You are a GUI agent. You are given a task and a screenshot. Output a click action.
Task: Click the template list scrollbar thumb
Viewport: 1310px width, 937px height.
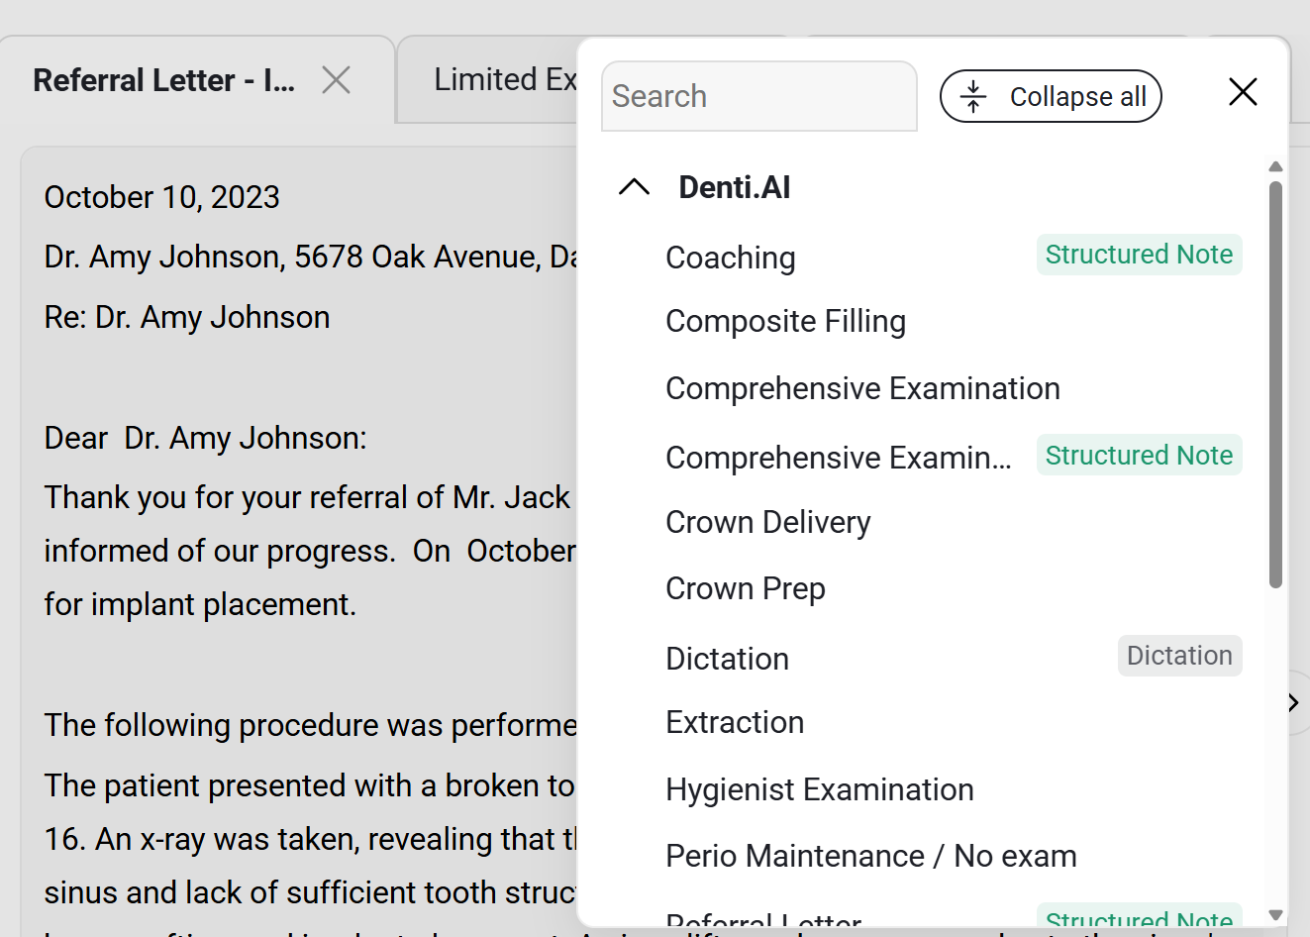[x=1275, y=384]
